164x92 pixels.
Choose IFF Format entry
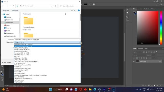pyautogui.click(x=47, y=58)
